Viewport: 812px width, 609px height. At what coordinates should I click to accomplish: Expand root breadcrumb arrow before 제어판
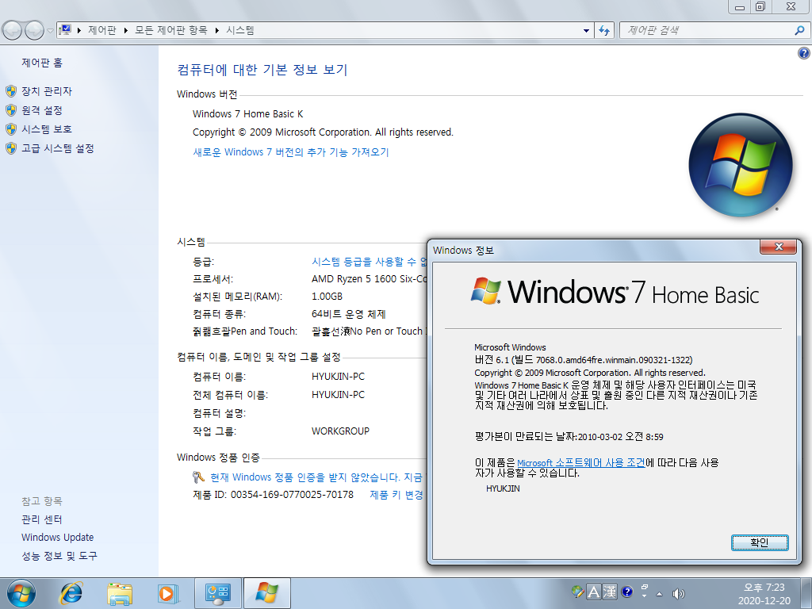pyautogui.click(x=79, y=31)
